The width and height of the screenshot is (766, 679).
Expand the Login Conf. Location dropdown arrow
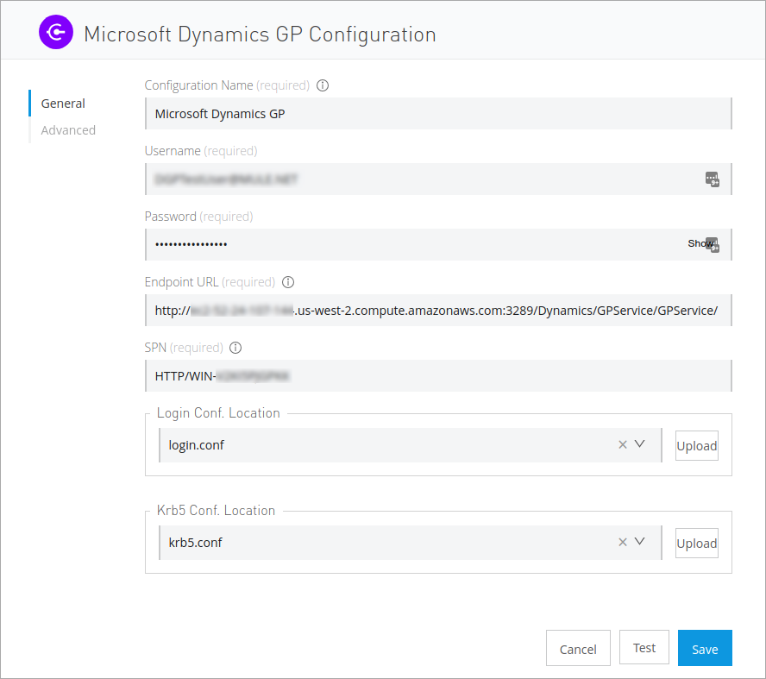click(x=640, y=445)
